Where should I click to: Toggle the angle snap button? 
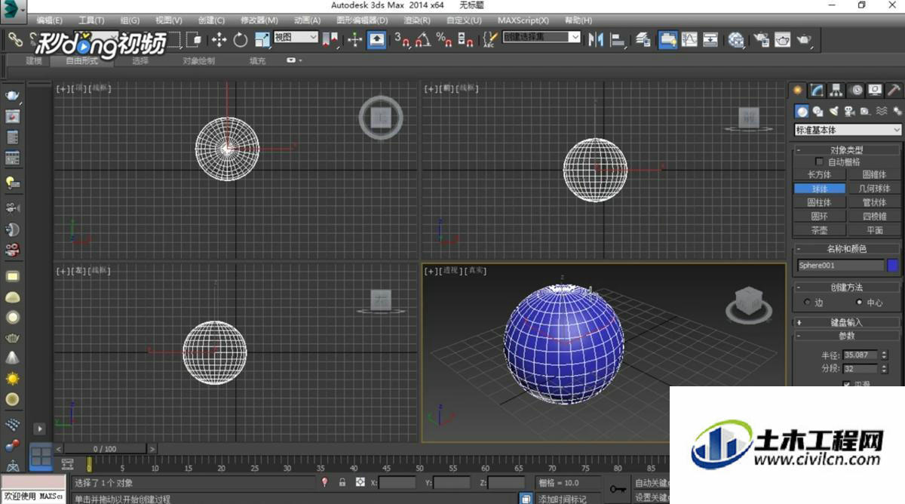point(424,39)
